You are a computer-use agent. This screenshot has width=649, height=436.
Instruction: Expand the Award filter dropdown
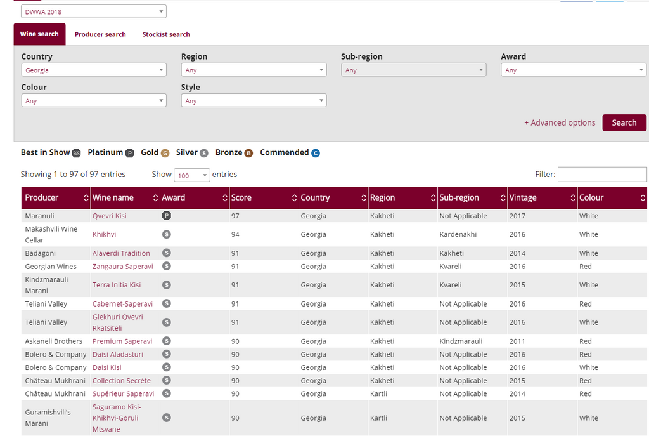point(573,70)
